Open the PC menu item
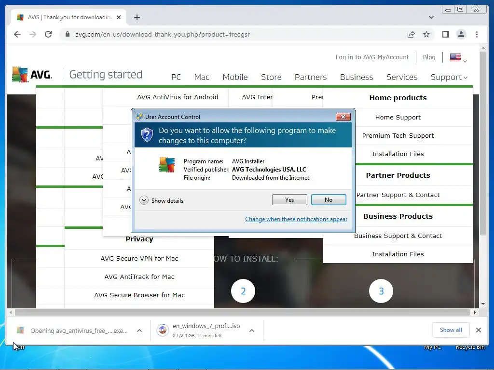The height and width of the screenshot is (370, 494). [176, 77]
